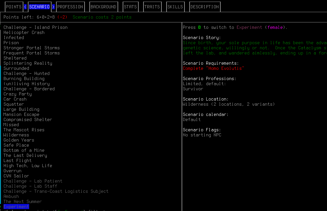Click the Experiment (female) switch text
Viewport: 327px width, 211px height.
pyautogui.click(x=261, y=27)
